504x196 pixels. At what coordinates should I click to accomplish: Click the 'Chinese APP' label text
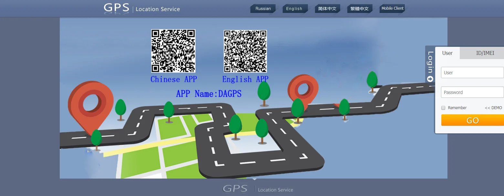tap(174, 79)
